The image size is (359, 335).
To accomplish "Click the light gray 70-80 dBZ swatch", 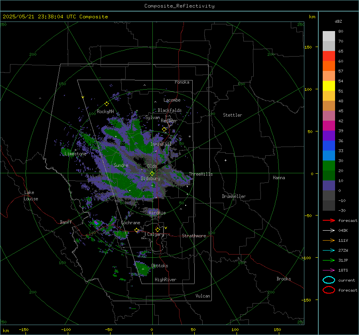I will click(x=329, y=36).
